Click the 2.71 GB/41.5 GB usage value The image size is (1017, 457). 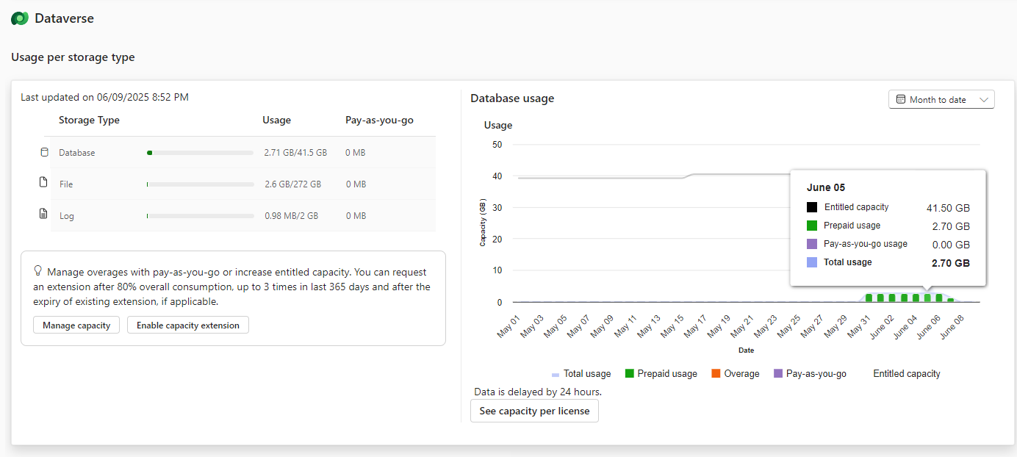click(x=295, y=153)
